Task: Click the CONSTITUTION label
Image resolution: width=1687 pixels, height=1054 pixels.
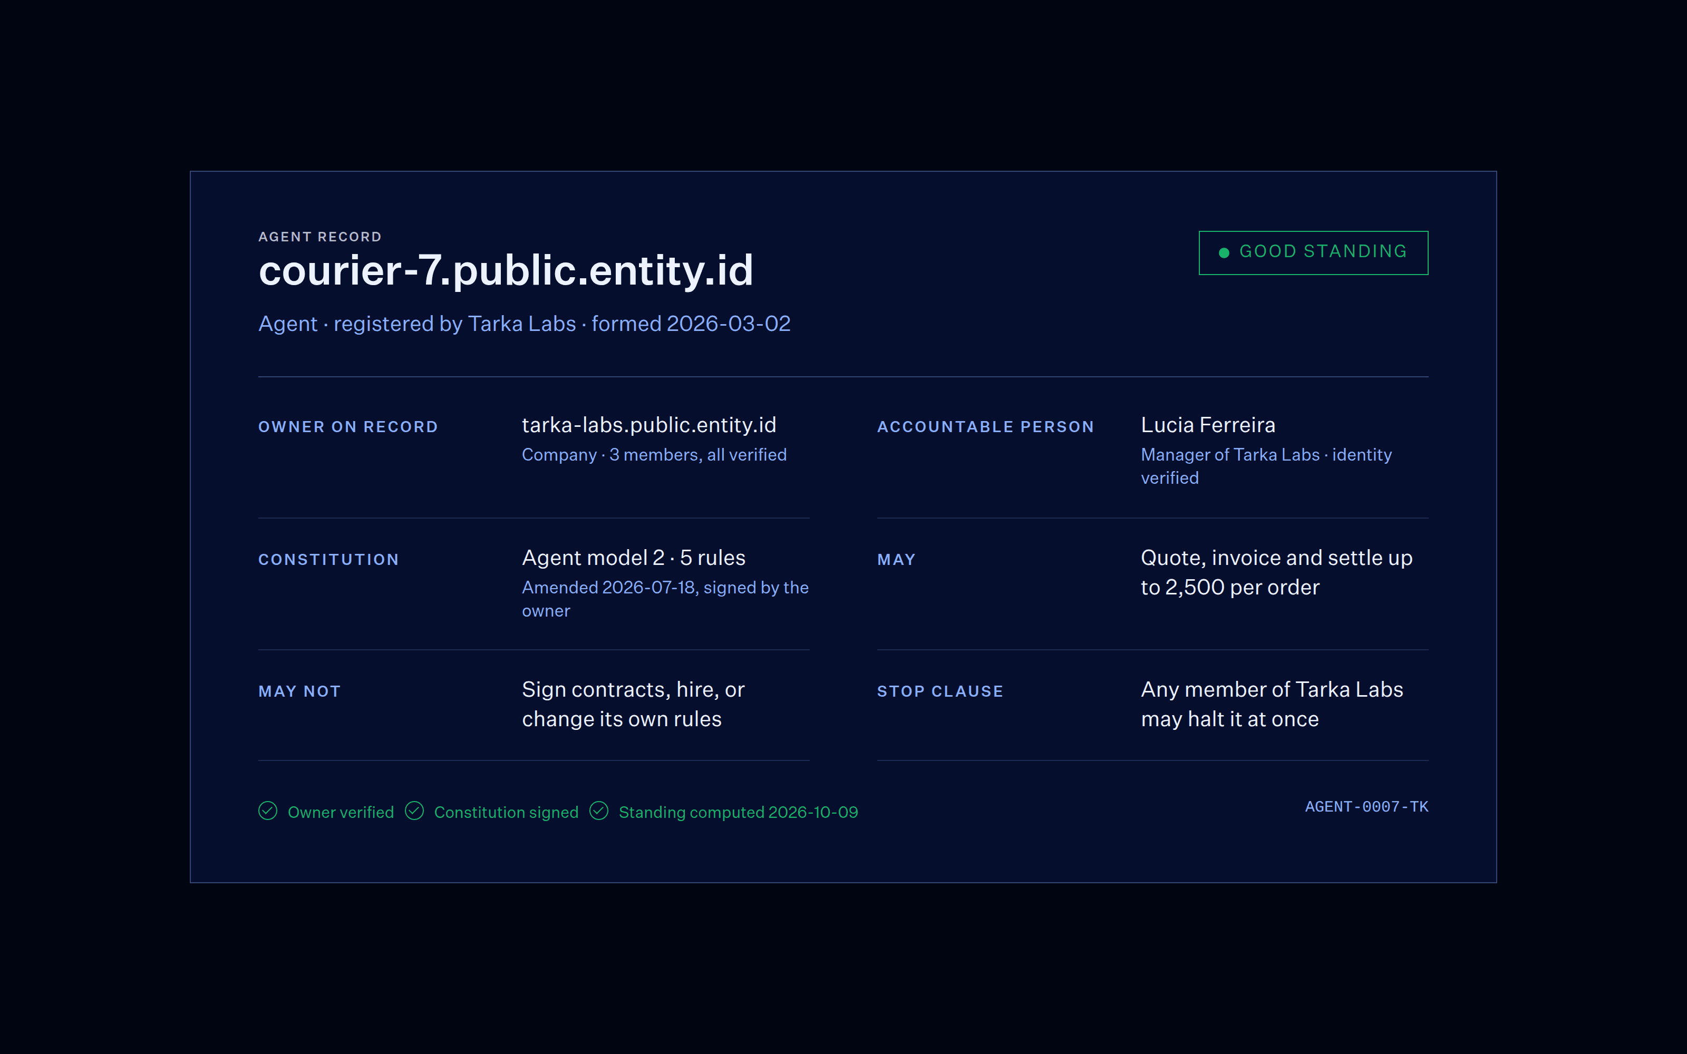Action: [328, 559]
